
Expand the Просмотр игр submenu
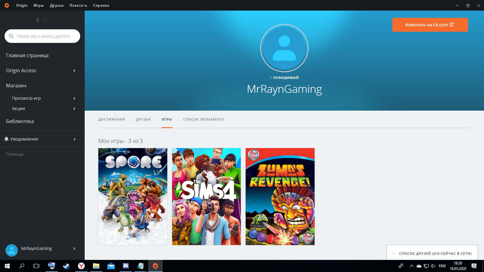point(74,98)
